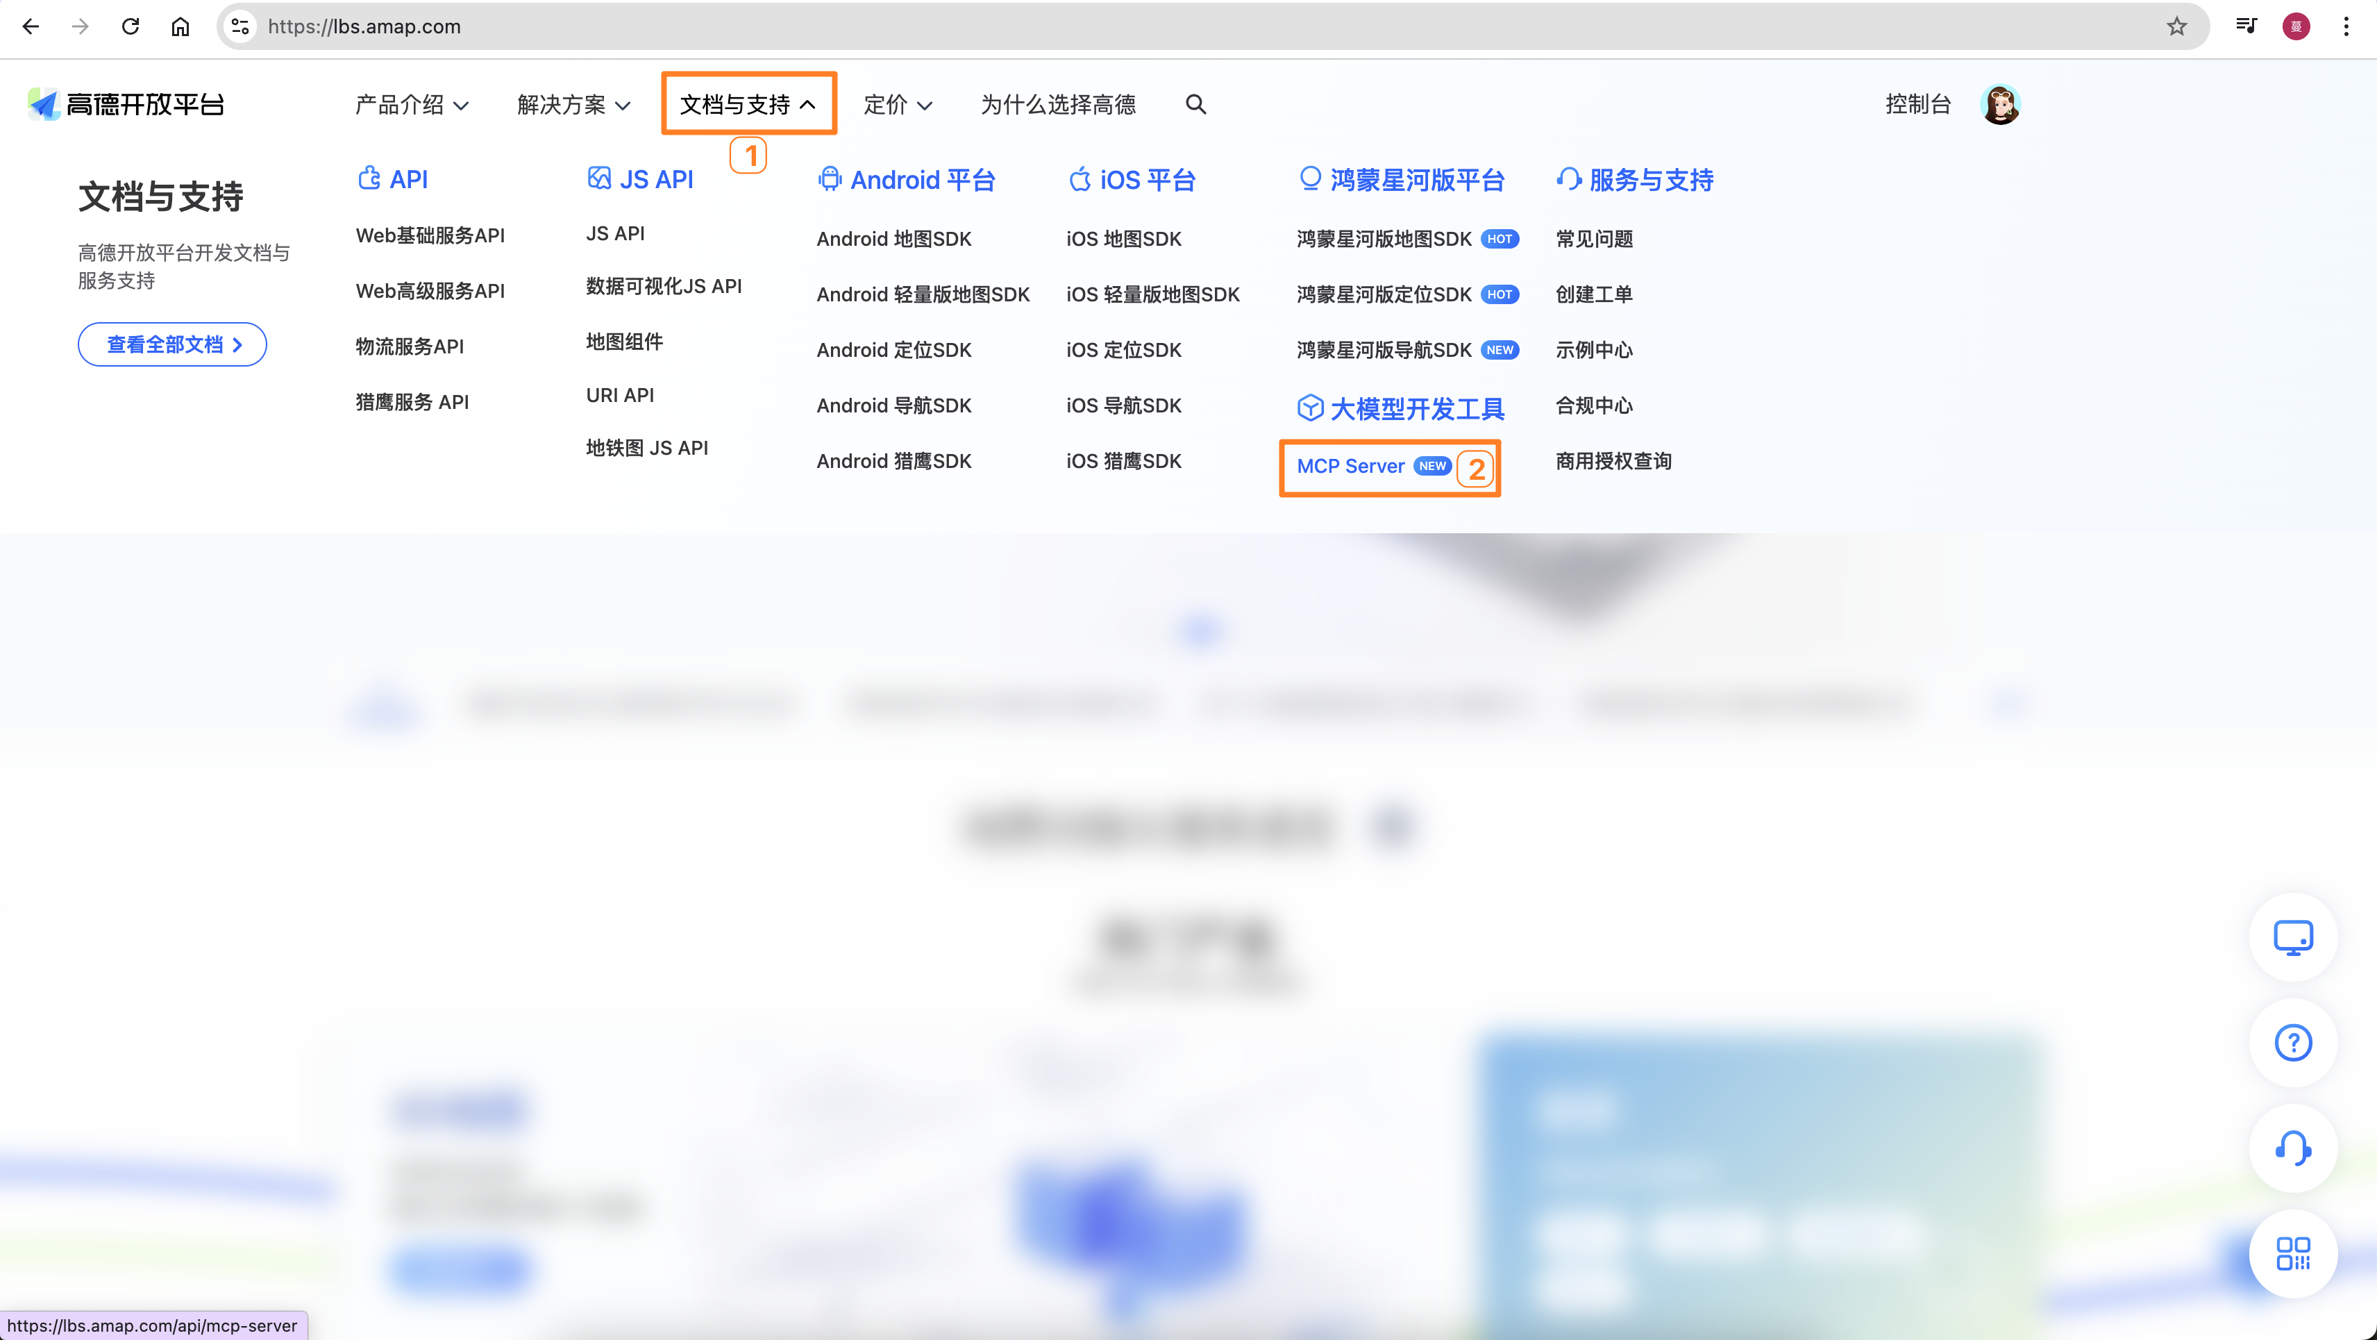Click the QR code floating button
Image resolution: width=2377 pixels, height=1340 pixels.
[x=2292, y=1253]
